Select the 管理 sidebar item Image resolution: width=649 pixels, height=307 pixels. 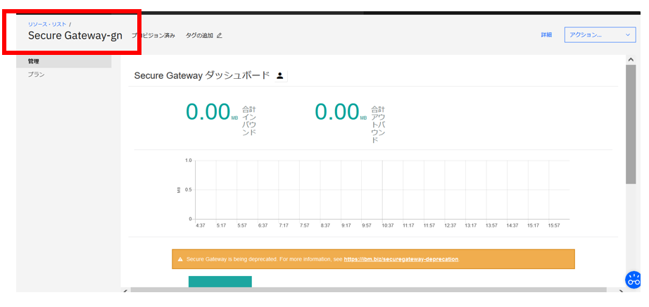[64, 61]
